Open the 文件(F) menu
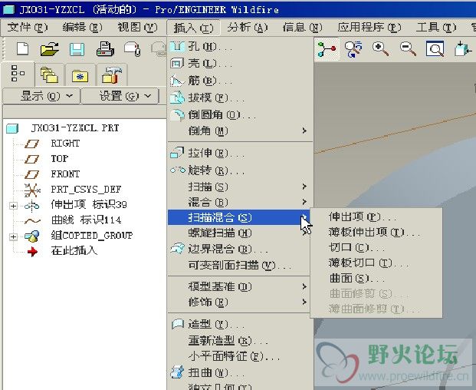Screen dimensions: 476x390 tap(28, 28)
